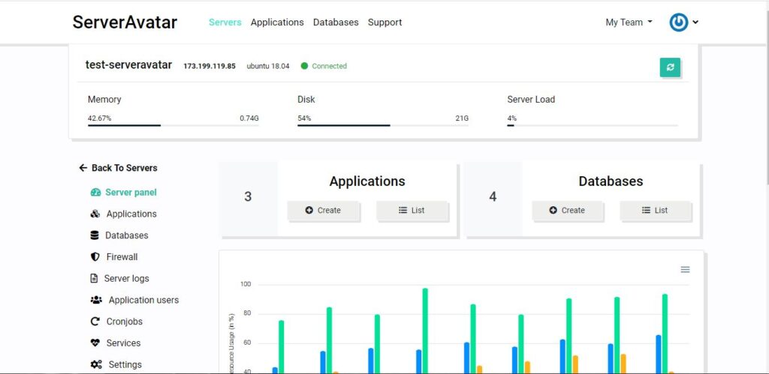Viewport: 769px width, 374px height.
Task: Click the applications count number 3
Action: click(x=248, y=197)
